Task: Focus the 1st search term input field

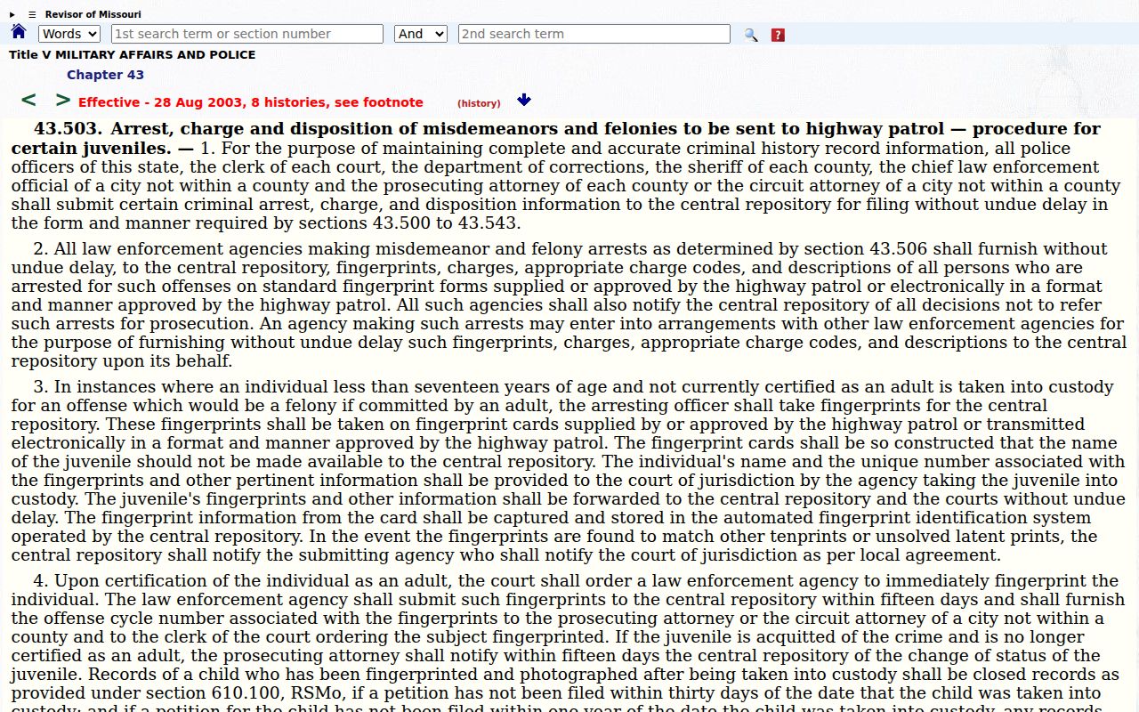Action: [x=247, y=34]
